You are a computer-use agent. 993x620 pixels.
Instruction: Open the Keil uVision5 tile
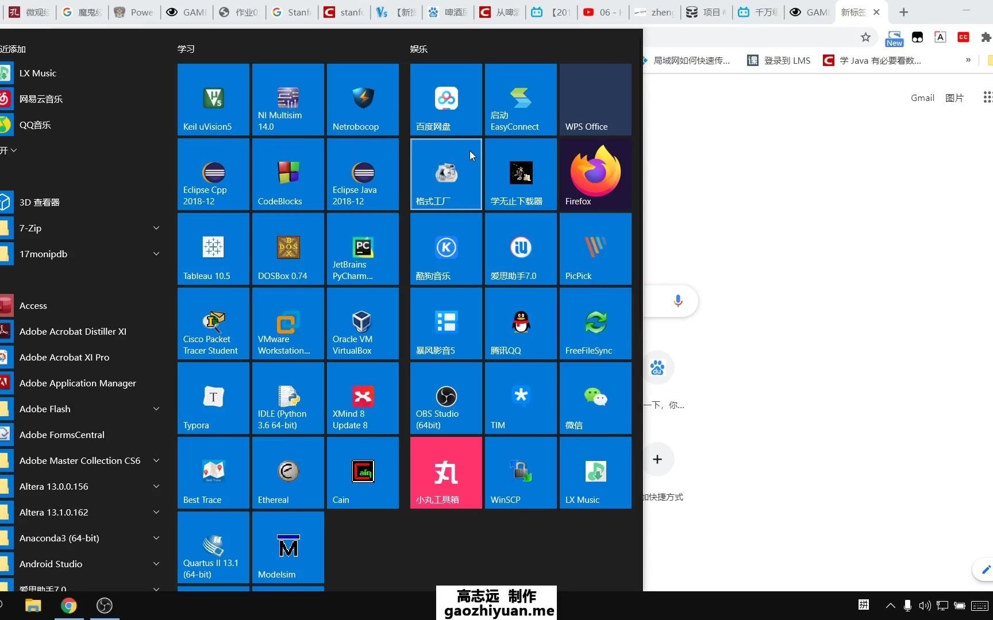click(213, 99)
